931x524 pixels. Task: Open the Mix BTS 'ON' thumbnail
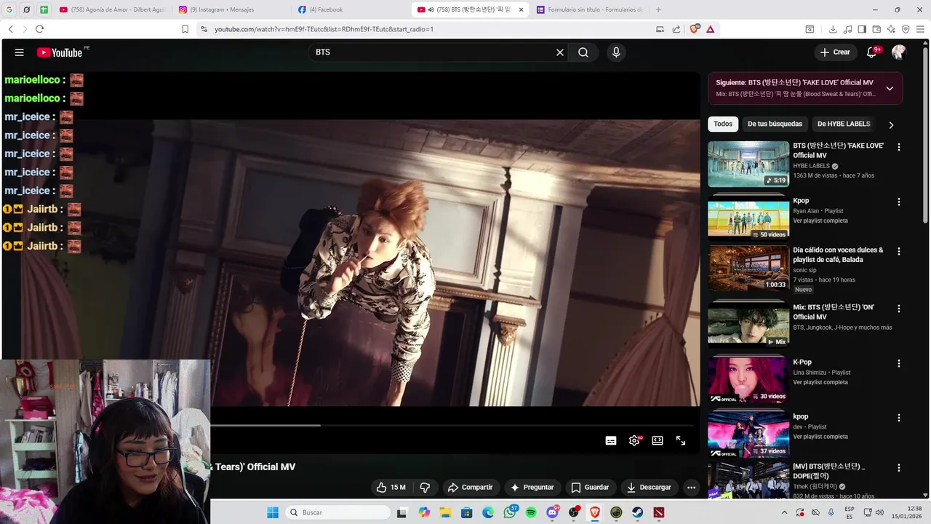[x=748, y=325]
